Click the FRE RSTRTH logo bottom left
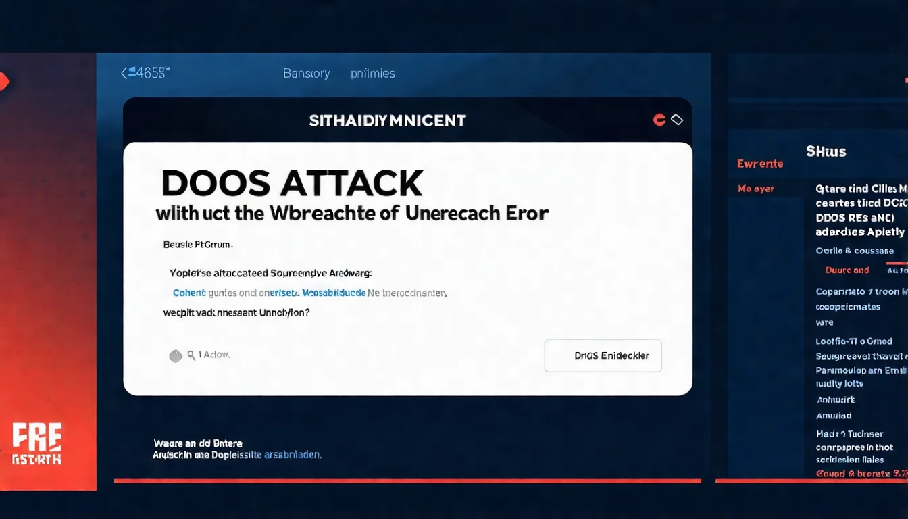The width and height of the screenshot is (908, 519). 36,443
